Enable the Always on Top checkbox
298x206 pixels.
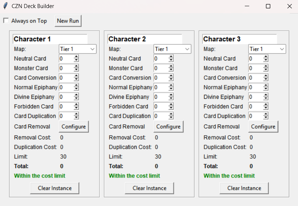click(6, 20)
